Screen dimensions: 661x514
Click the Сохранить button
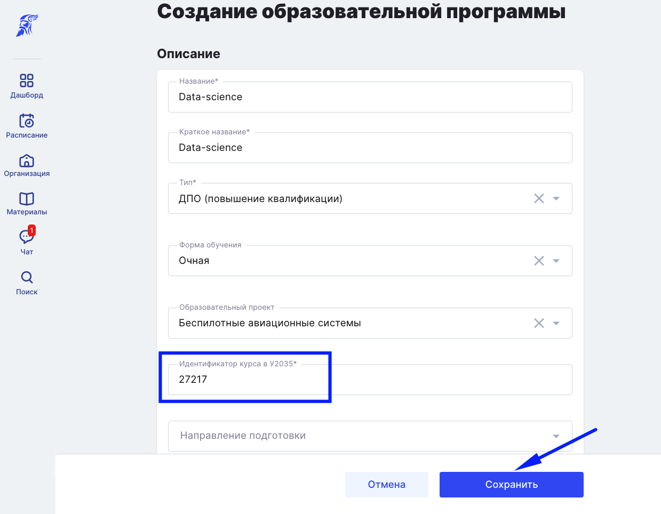click(x=511, y=485)
